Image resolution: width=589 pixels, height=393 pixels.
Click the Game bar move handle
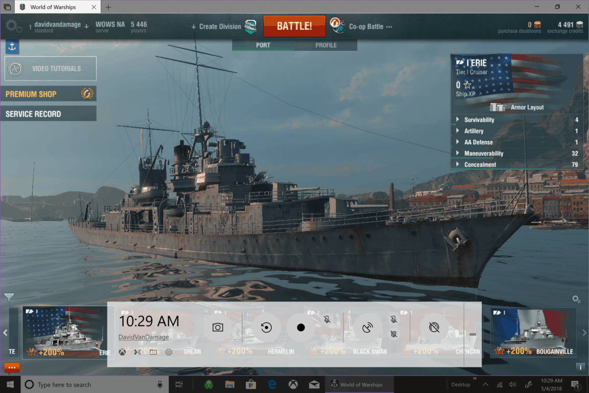[x=472, y=334]
